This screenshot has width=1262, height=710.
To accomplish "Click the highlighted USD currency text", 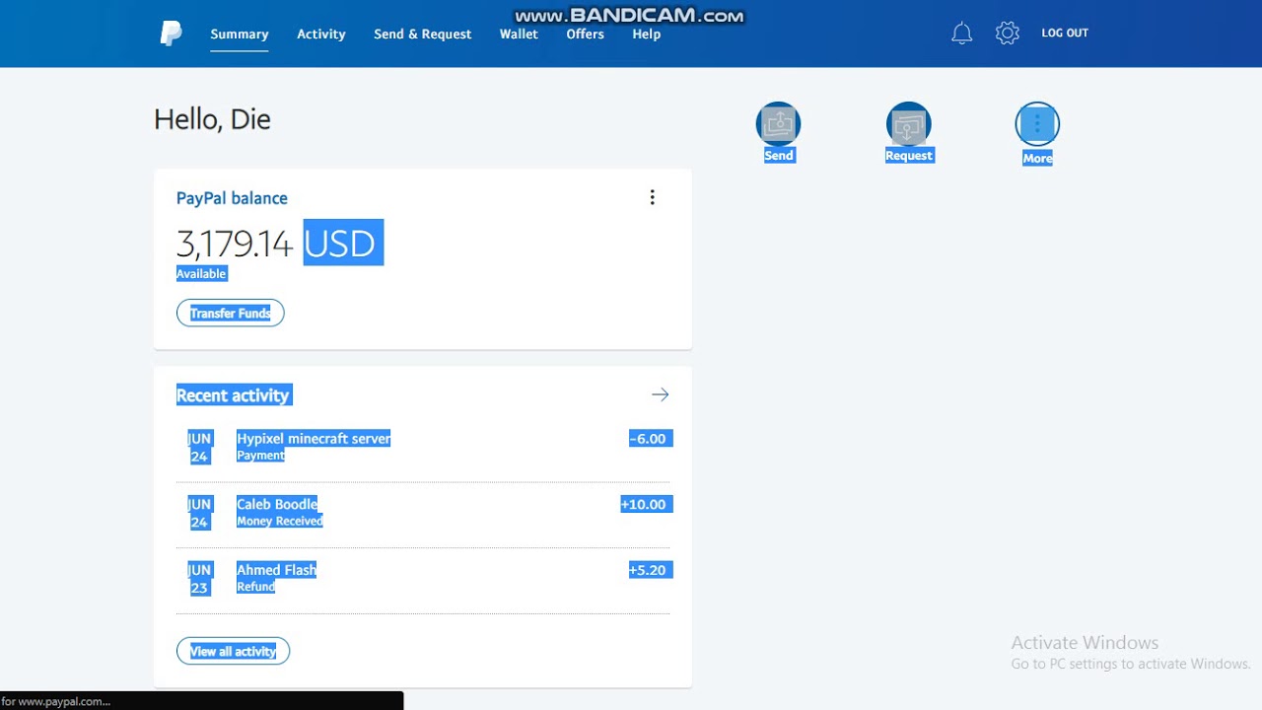I will [x=340, y=244].
